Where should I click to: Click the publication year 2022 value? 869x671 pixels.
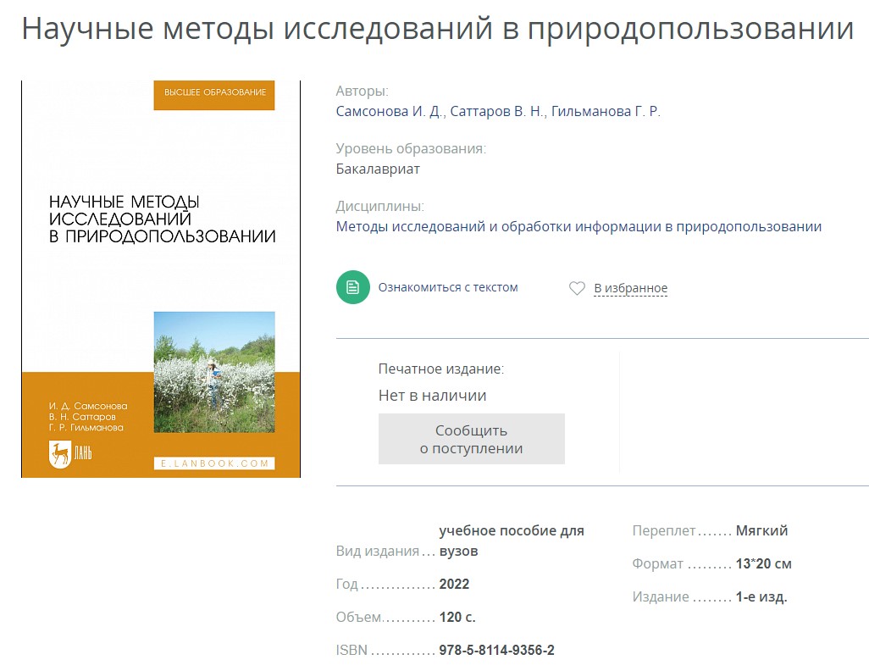point(454,584)
